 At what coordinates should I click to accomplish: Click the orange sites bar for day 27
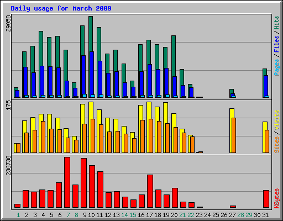pos(234,135)
